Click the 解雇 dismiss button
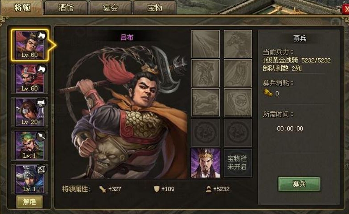The width and height of the screenshot is (349, 214). [30, 202]
